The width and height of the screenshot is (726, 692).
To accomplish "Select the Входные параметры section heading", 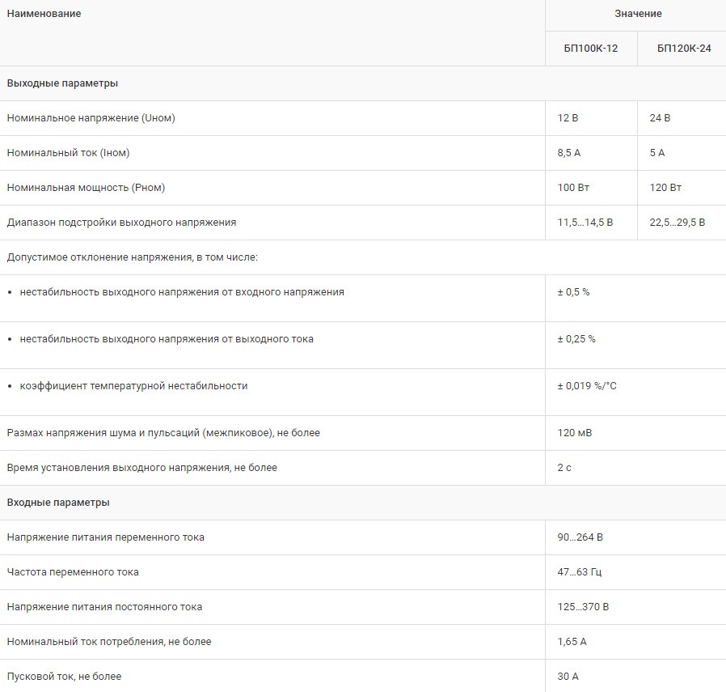I will click(58, 503).
